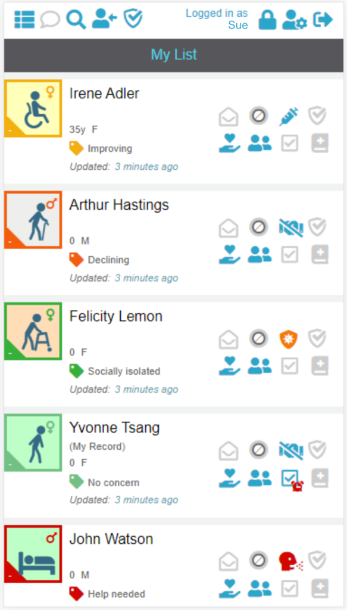Tick the task checkbox for Irene Adler

pos(289,143)
